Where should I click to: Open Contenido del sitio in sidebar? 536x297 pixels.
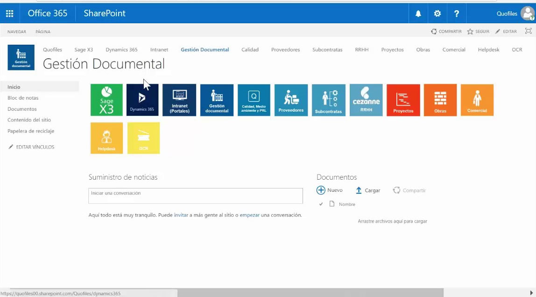(x=29, y=120)
